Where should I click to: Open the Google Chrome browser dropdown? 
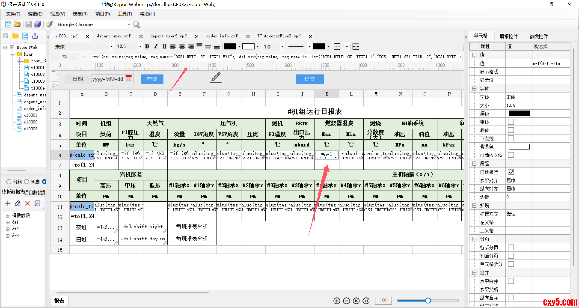[x=129, y=24]
